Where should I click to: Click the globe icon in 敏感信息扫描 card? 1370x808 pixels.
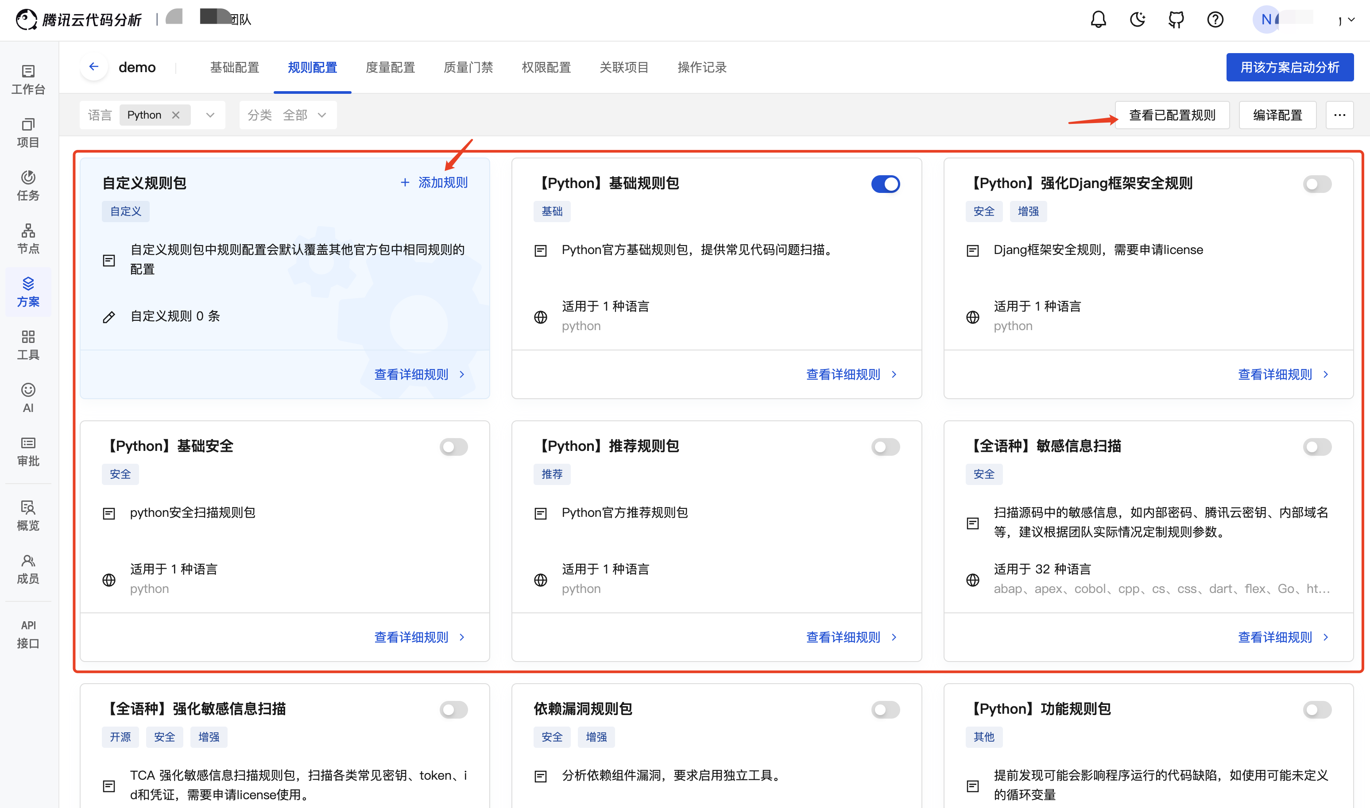click(972, 580)
